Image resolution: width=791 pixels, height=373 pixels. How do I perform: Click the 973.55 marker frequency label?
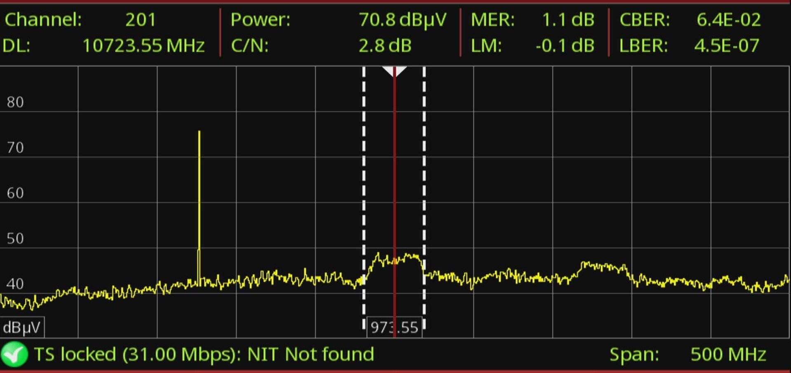tap(394, 327)
